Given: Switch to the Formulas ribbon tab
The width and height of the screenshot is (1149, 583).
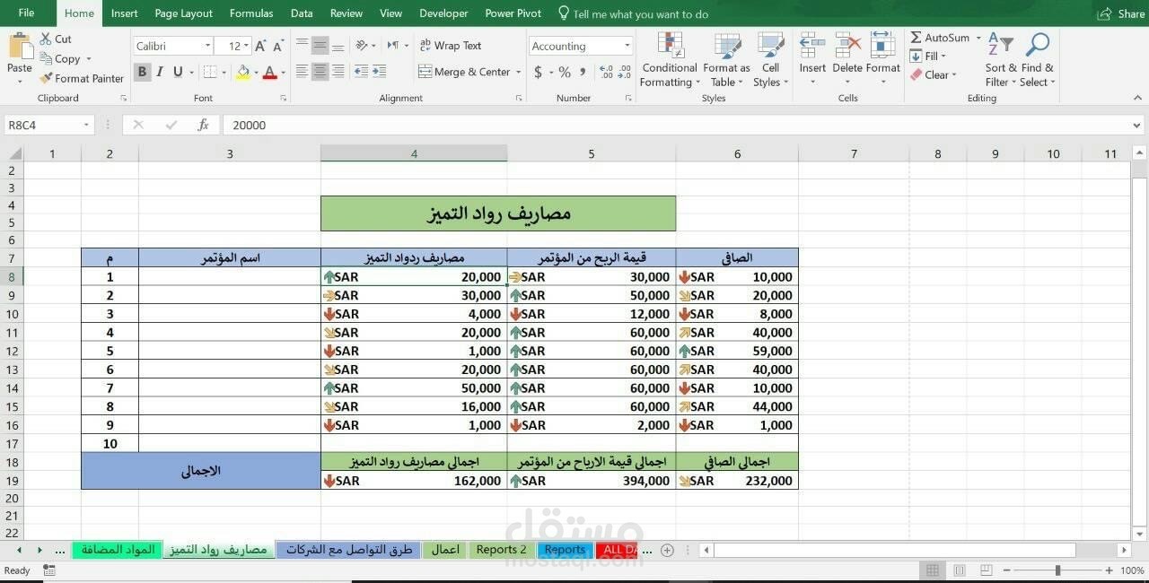Looking at the screenshot, I should point(251,13).
